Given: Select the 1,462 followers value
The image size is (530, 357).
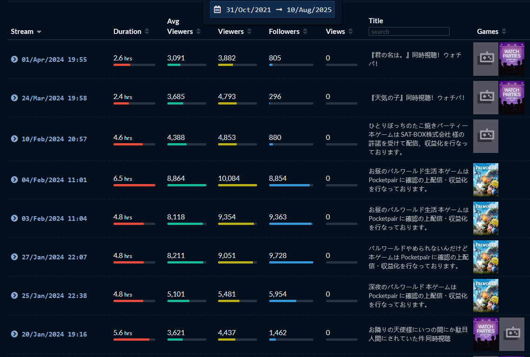Looking at the screenshot, I should click(278, 333).
